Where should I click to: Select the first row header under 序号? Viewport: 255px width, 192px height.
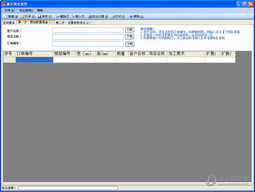[x=9, y=60]
